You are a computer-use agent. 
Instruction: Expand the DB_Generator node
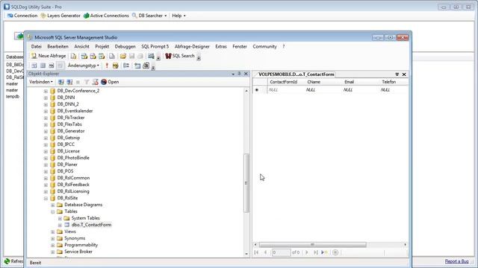pos(46,131)
